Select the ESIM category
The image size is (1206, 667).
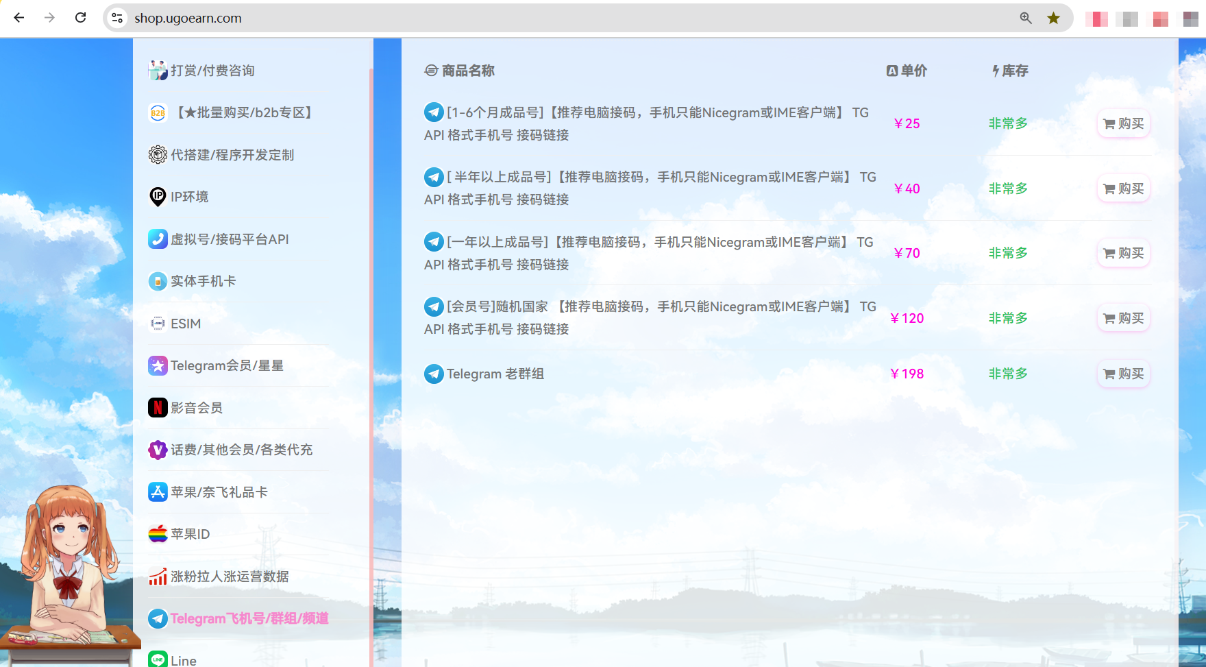(x=186, y=324)
